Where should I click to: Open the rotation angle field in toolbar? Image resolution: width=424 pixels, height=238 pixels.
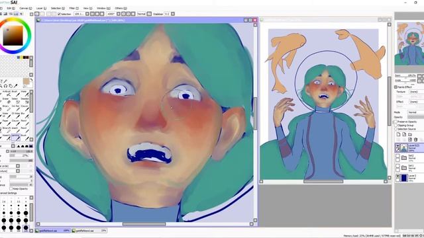[112, 14]
